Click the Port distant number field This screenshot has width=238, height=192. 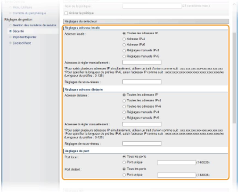click(x=177, y=175)
